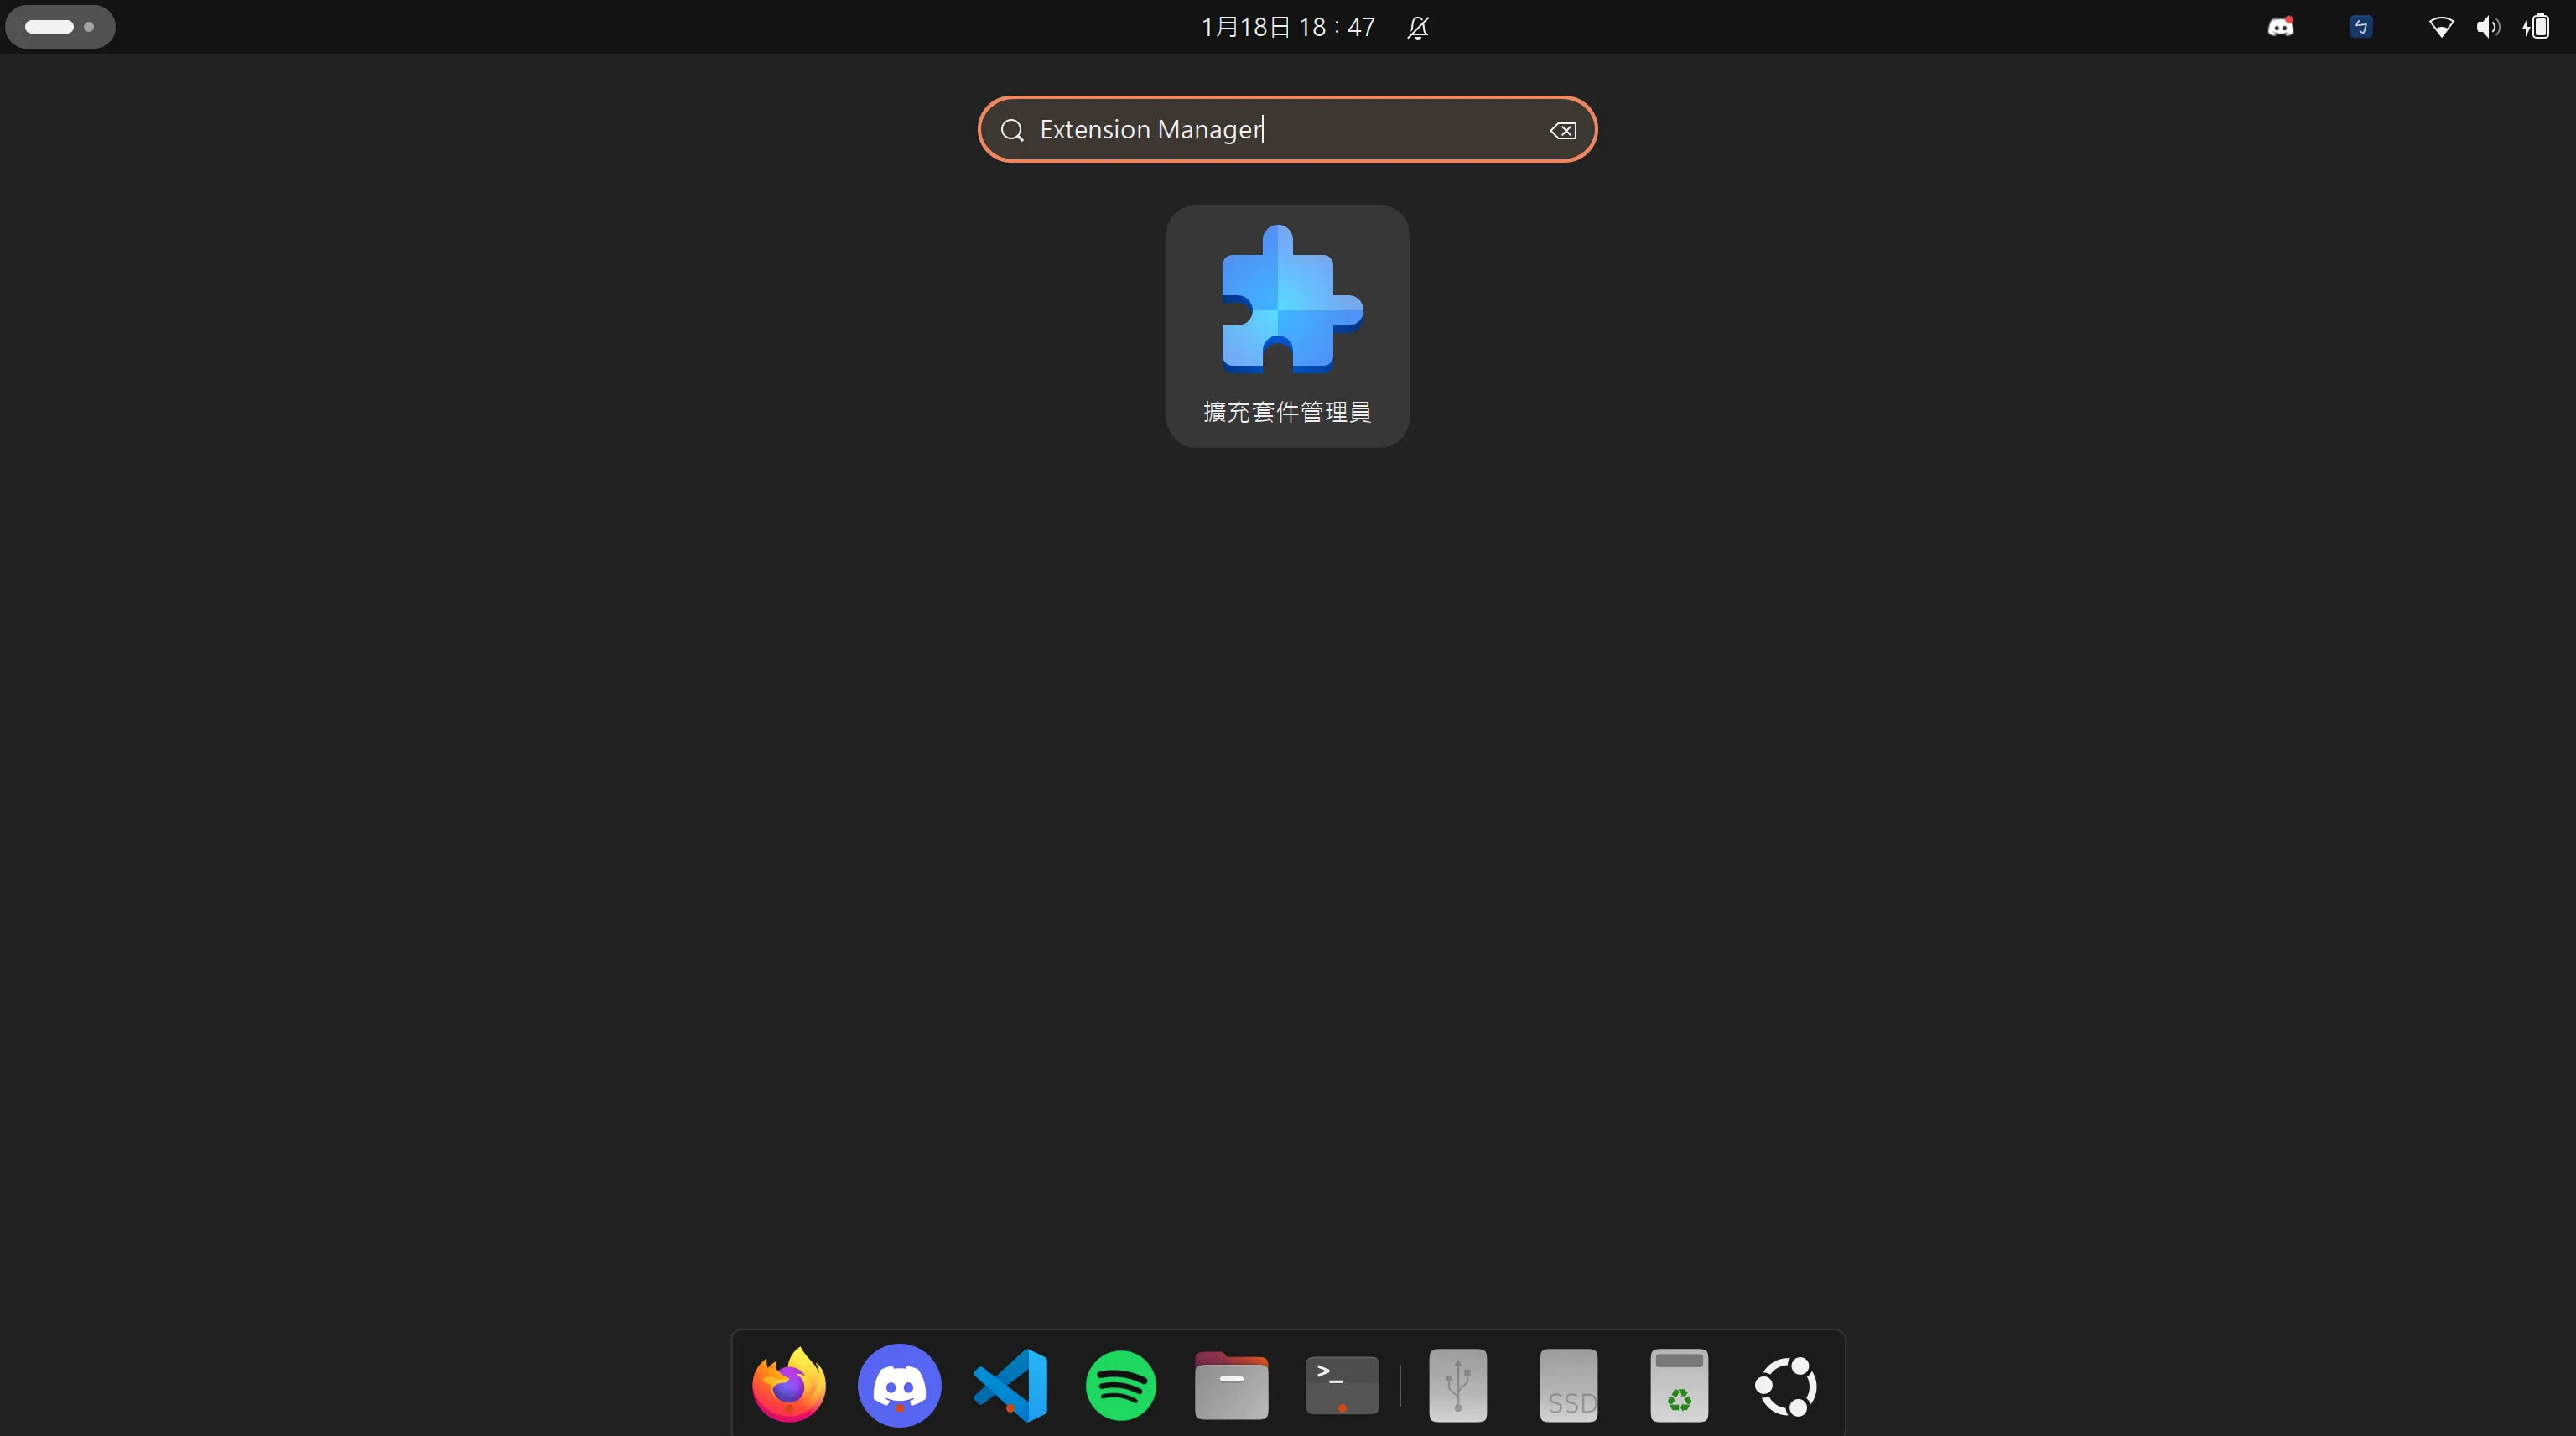
Task: Launch Visual Studio Code from the dock
Action: (x=1010, y=1385)
